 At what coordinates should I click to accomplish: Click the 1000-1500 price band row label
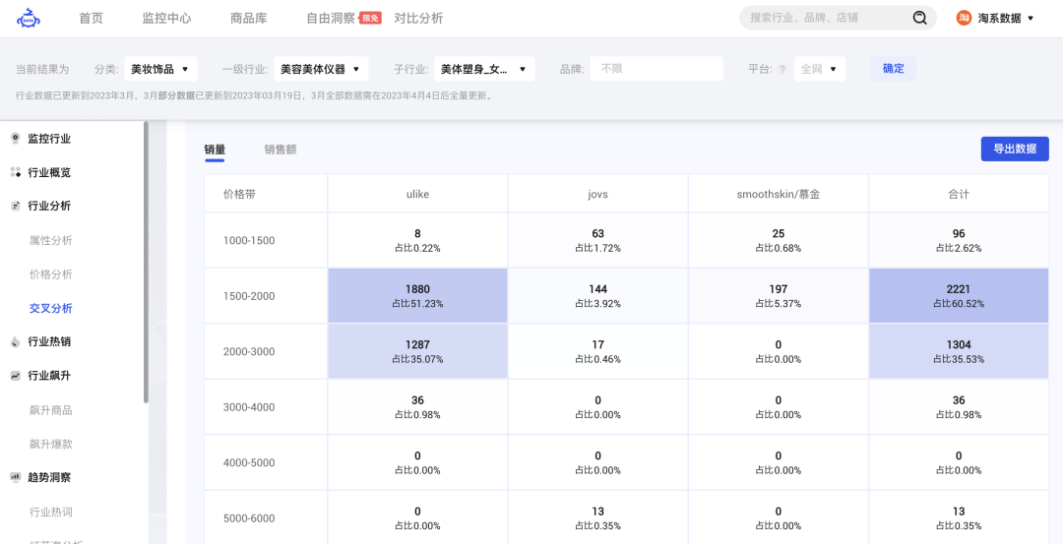tap(249, 240)
